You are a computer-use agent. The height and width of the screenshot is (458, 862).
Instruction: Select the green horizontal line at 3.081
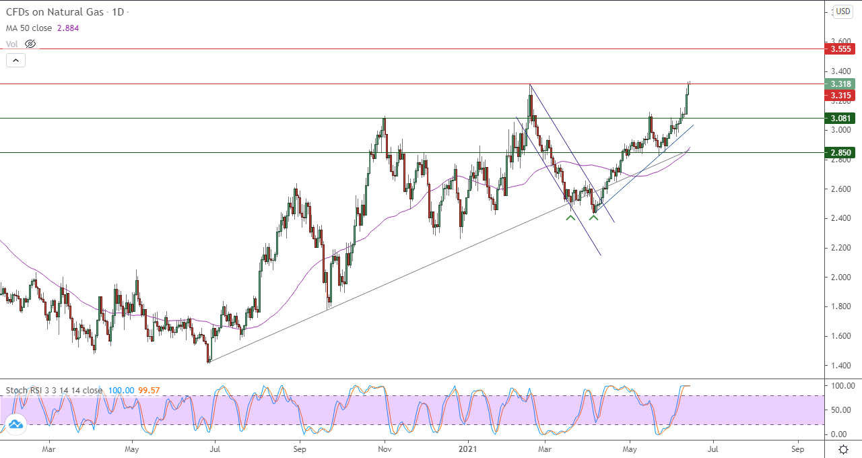411,119
